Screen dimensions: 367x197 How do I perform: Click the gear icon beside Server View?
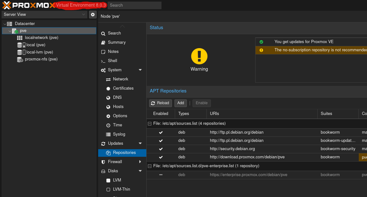click(x=92, y=15)
